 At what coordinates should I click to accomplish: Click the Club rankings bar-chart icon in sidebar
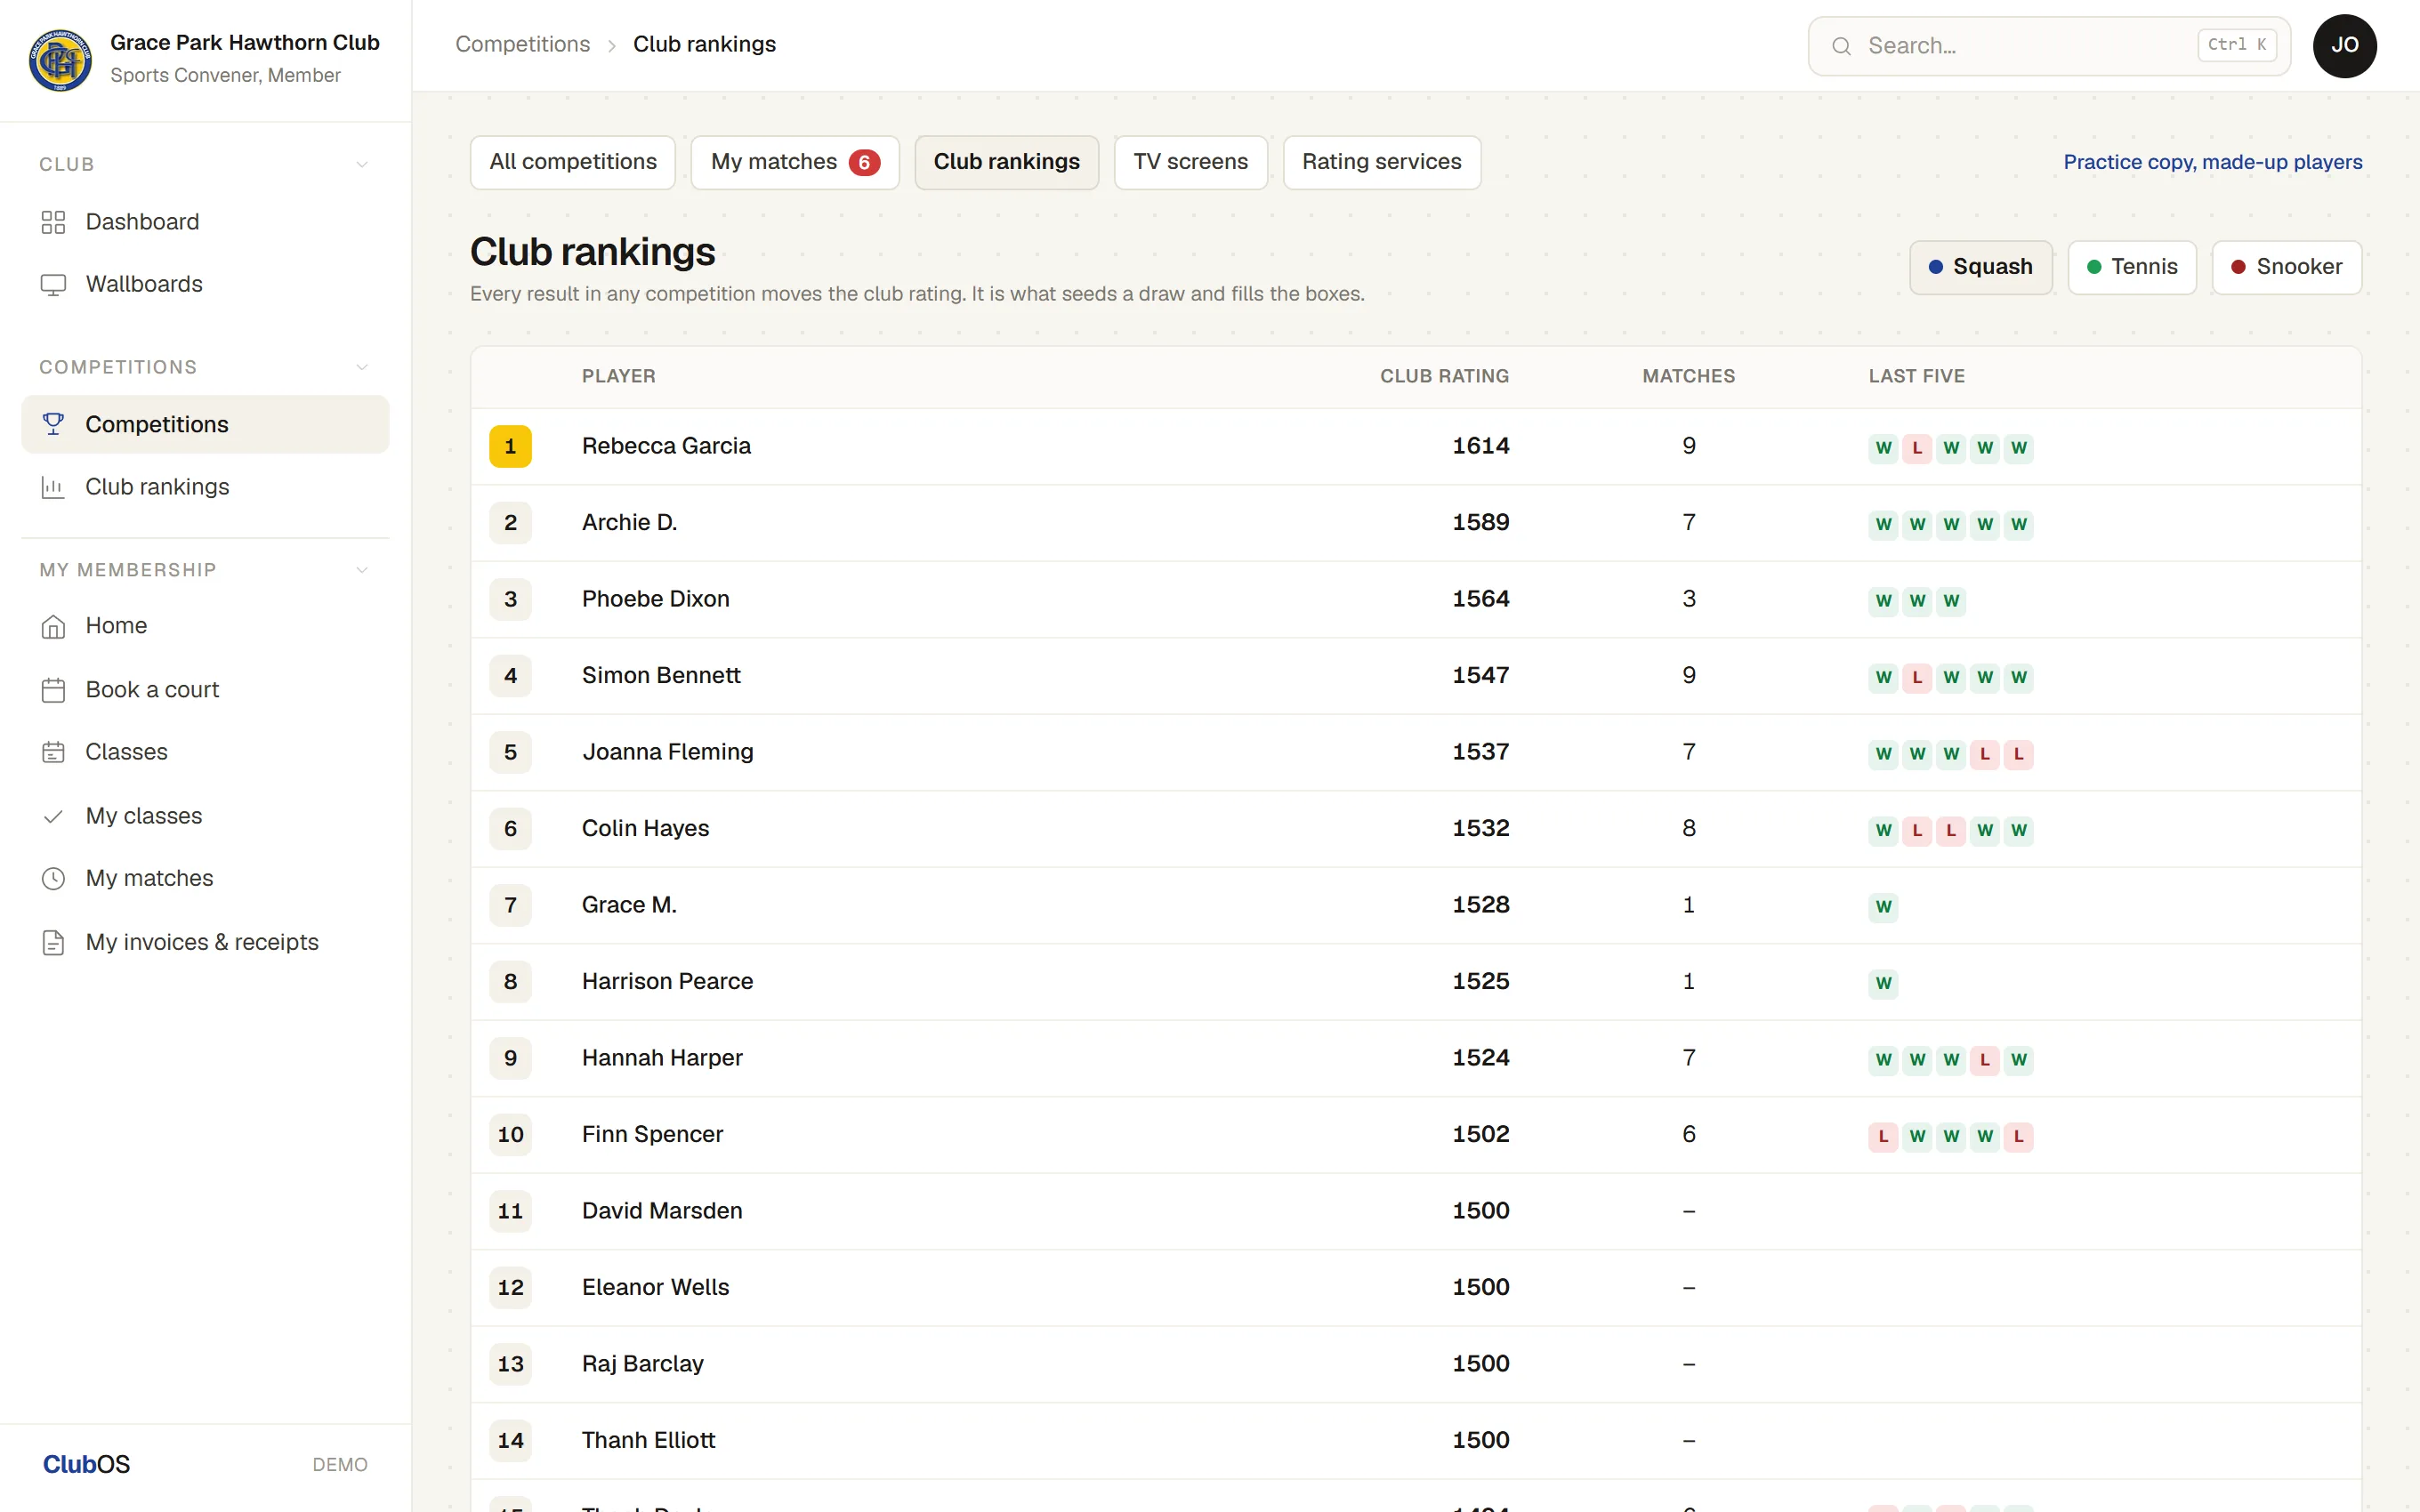(x=53, y=487)
